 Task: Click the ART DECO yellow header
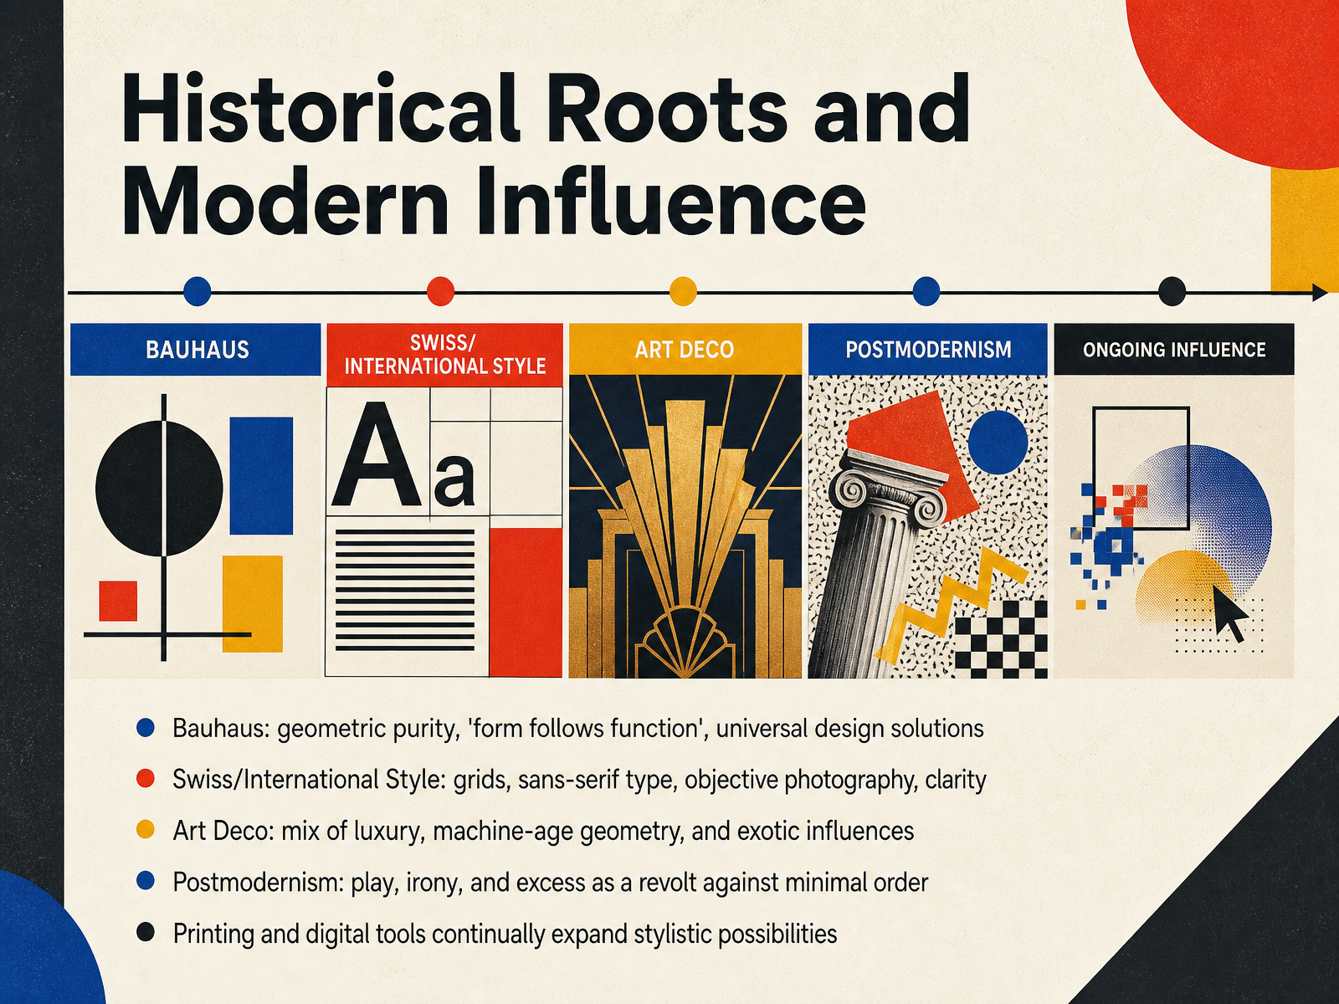point(685,349)
